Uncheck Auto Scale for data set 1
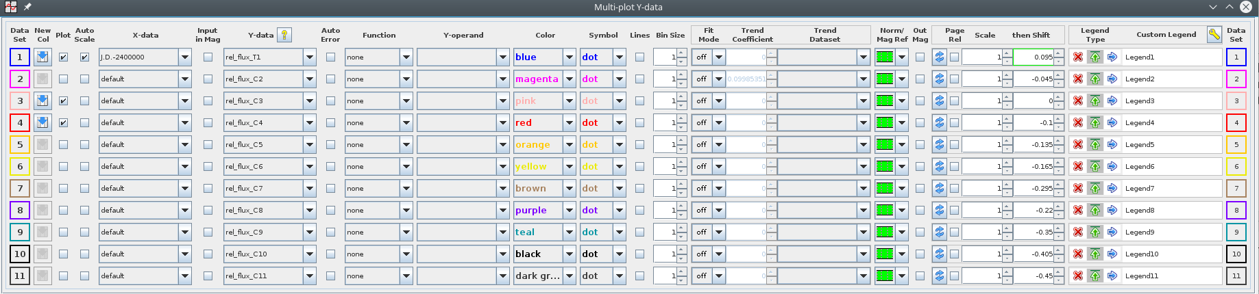 tap(84, 57)
